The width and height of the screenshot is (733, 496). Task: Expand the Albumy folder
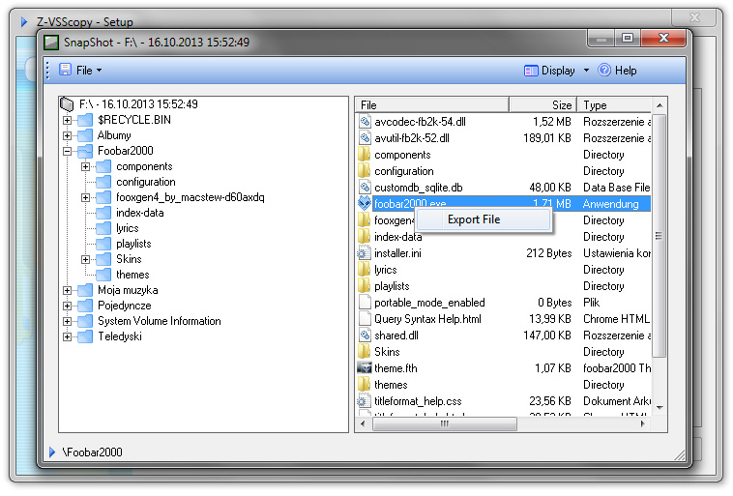pos(68,135)
